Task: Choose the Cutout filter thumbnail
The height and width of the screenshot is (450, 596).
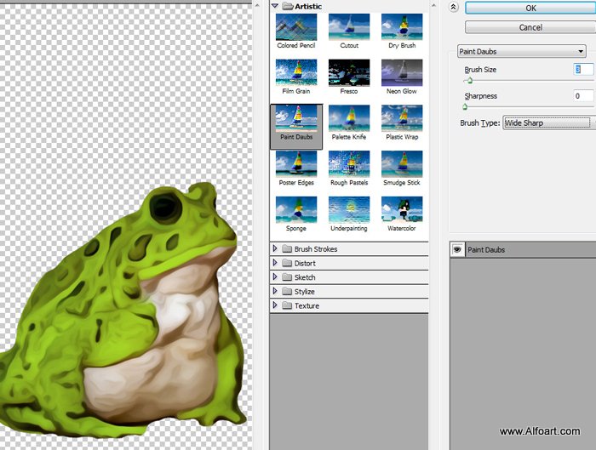Action: point(349,27)
